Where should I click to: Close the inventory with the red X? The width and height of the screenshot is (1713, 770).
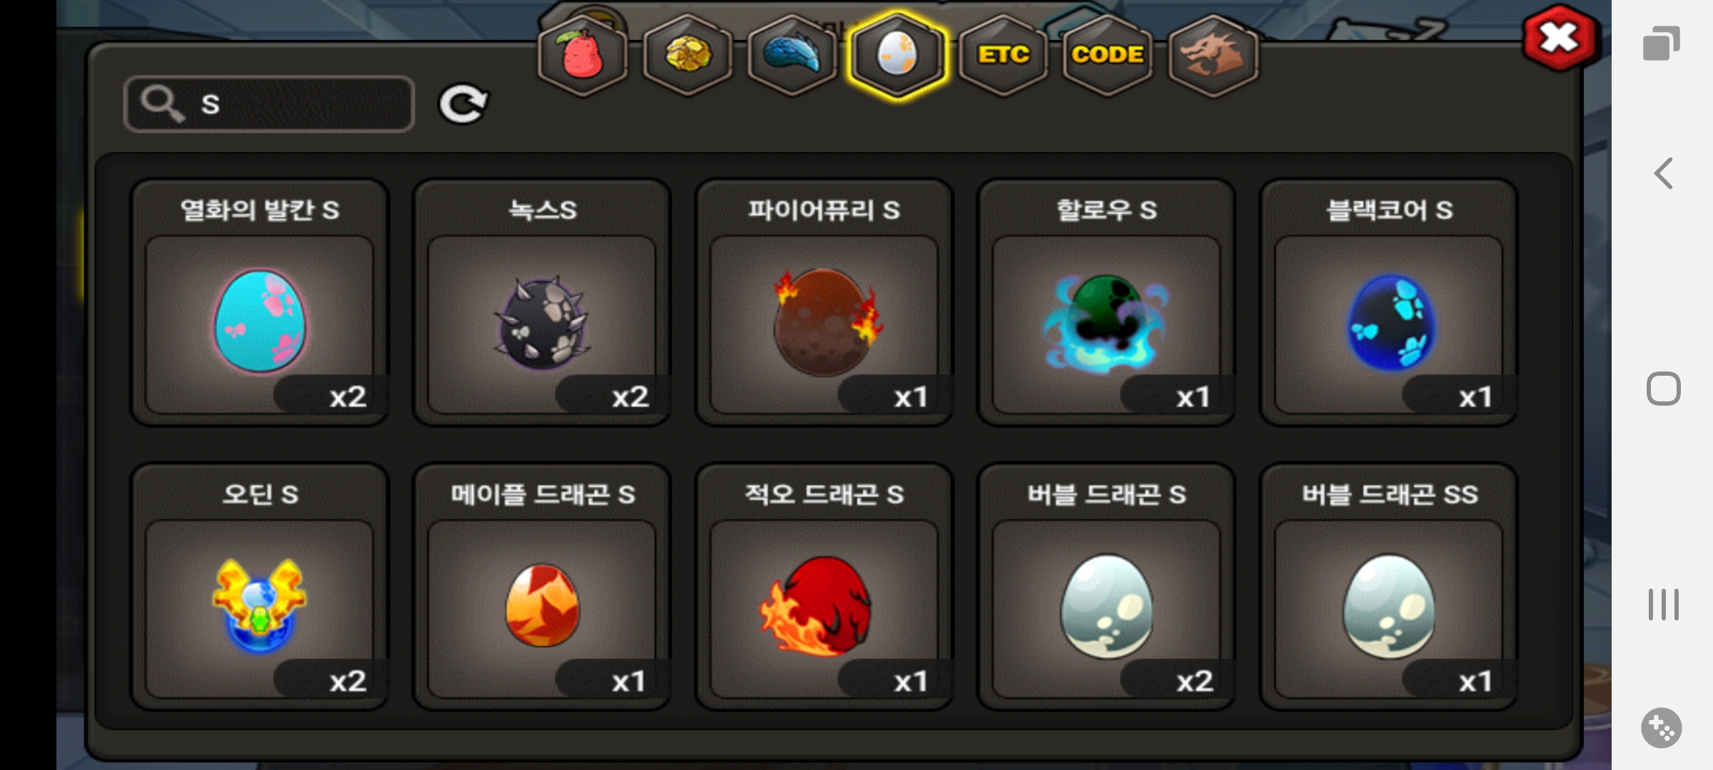pyautogui.click(x=1560, y=37)
